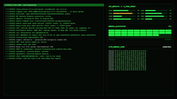This screenshot has width=177, height=99.
Task: Click the 'VFS: Disk quotas' log line
Action: click(26, 42)
